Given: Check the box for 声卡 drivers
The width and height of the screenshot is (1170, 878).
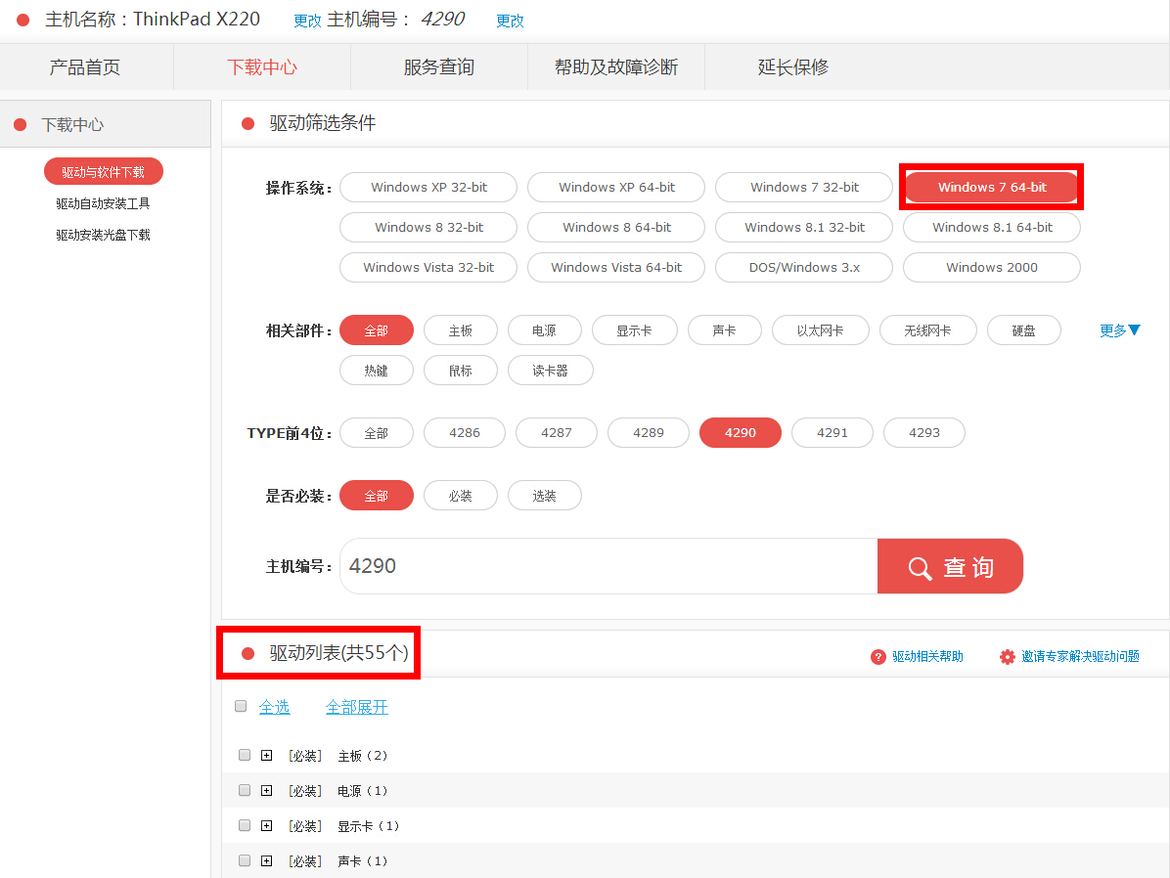Looking at the screenshot, I should [245, 860].
